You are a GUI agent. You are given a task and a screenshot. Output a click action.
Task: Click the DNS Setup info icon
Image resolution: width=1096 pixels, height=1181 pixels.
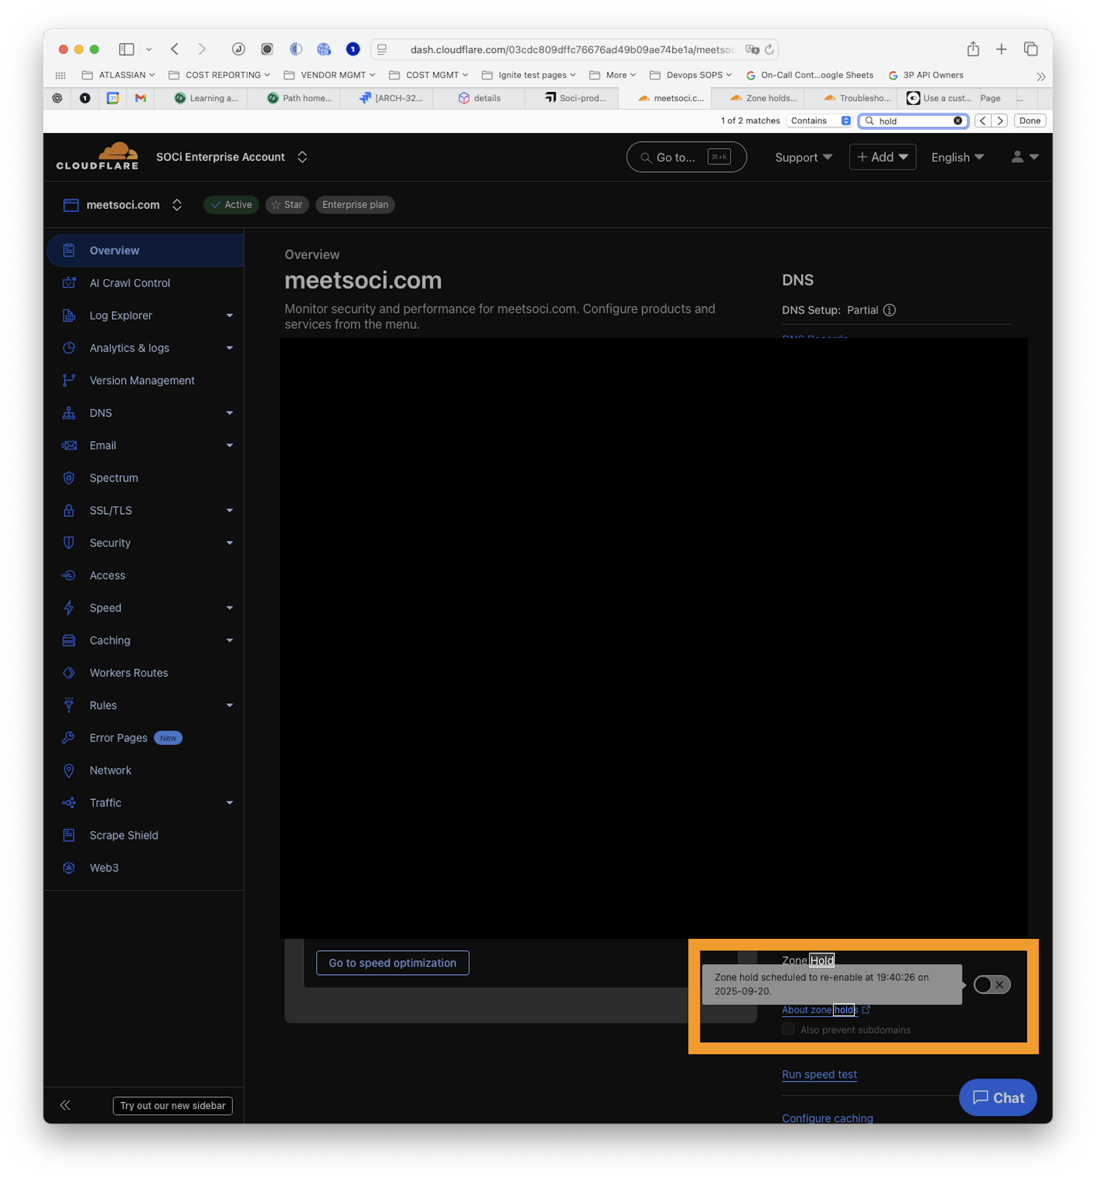click(889, 310)
